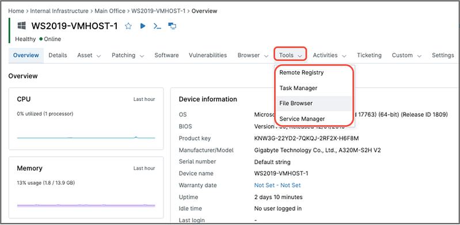Go to Main Office breadcrumb

(110, 11)
